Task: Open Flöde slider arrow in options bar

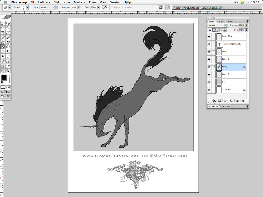Action: [x=99, y=7]
